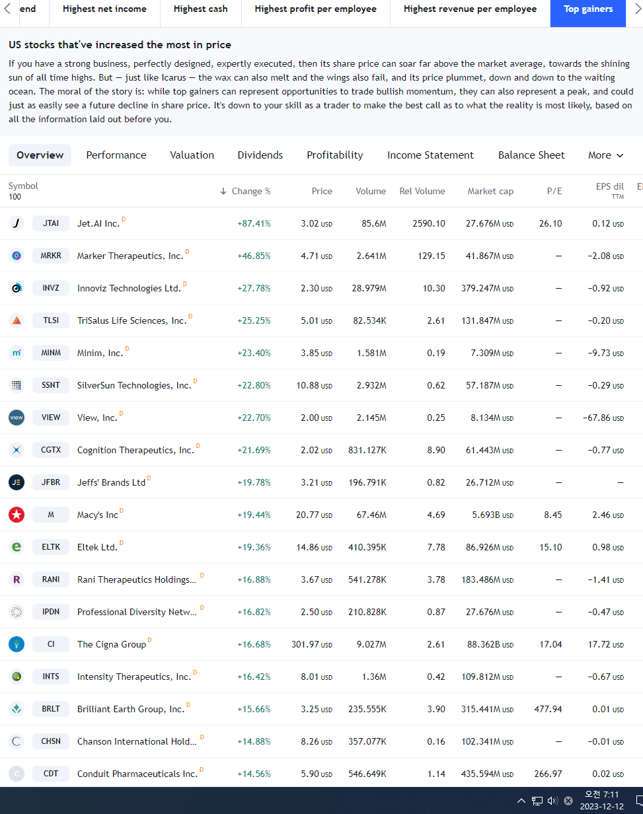Viewport: 643px width, 814px height.
Task: Open The Cigna Group company link
Action: coord(112,645)
